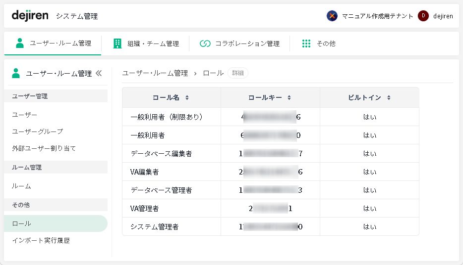The height and width of the screenshot is (265, 463).
Task: Click the link icon for コラボレーション管理
Action: [x=205, y=44]
